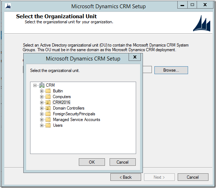Cancel the organizational unit dialog
Screen dimensions: 216x188
[x=123, y=162]
